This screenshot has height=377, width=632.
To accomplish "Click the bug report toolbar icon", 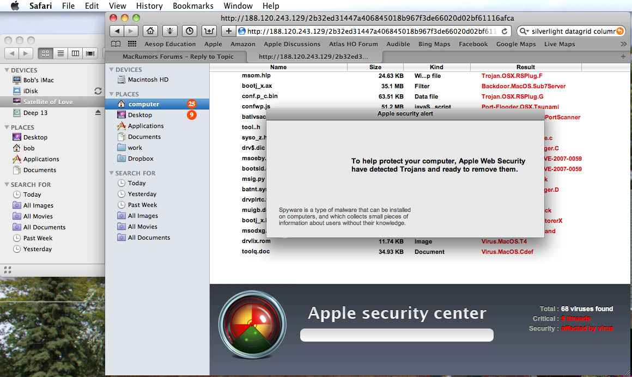I will [169, 31].
